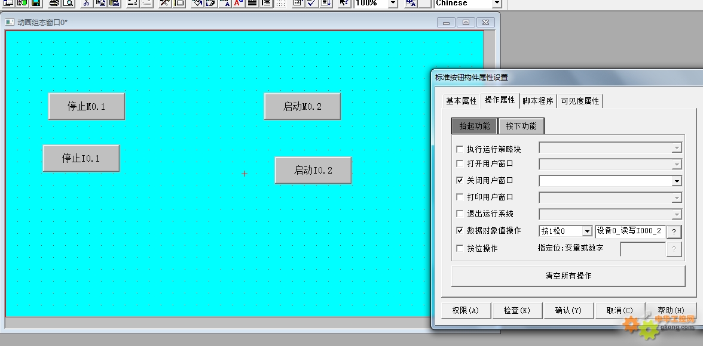The height and width of the screenshot is (346, 703).
Task: Click the Paste clipboard toolbar icon
Action: tap(115, 3)
